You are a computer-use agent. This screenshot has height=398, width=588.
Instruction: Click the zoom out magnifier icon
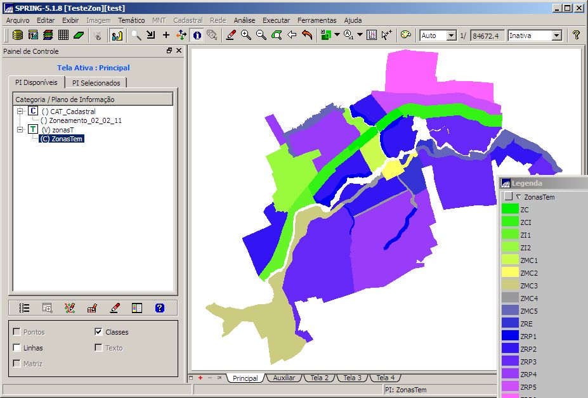(x=261, y=35)
